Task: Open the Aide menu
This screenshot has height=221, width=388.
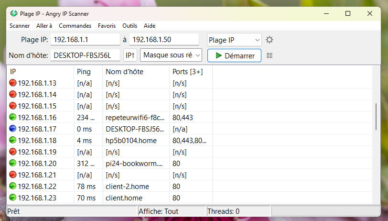Action: [150, 26]
